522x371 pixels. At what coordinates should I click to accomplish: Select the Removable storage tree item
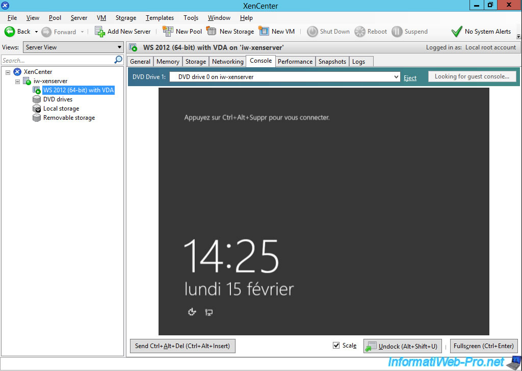click(x=69, y=118)
